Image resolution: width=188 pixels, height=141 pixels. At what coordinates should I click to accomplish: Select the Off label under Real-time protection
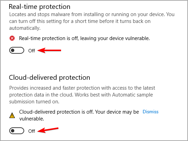click(32, 51)
